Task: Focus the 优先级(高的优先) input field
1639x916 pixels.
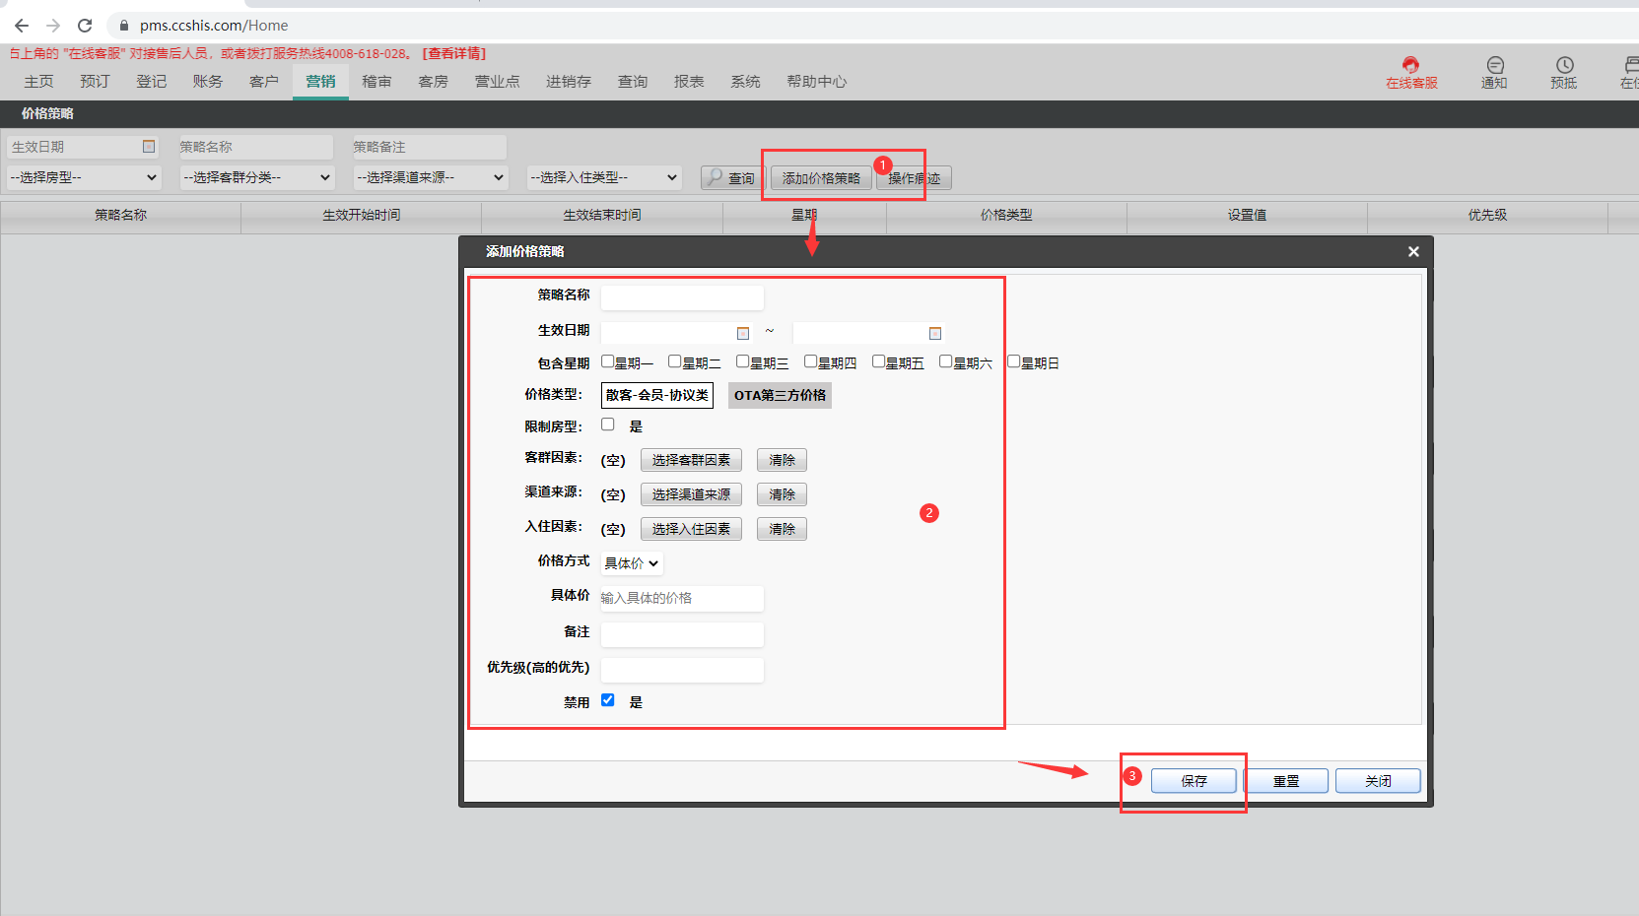Action: pos(682,670)
